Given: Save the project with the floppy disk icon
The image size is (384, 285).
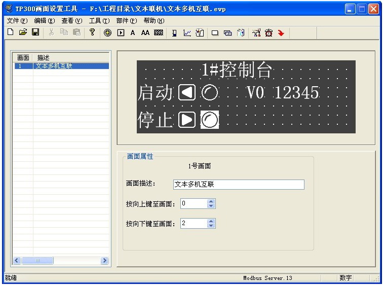Looking at the screenshot, I should [35, 32].
